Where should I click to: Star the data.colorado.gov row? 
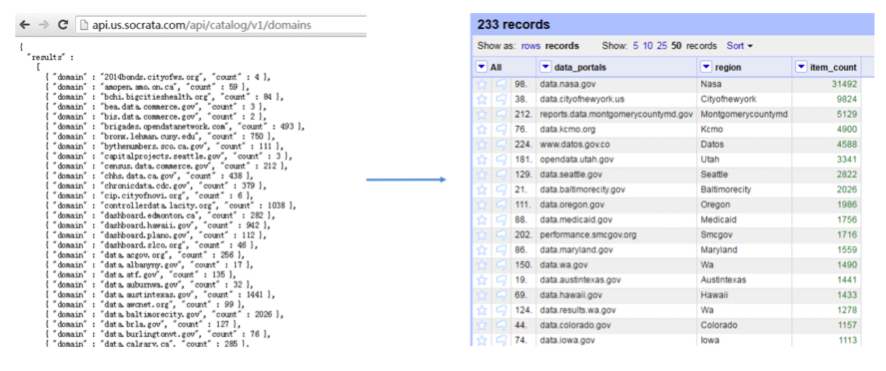click(482, 325)
